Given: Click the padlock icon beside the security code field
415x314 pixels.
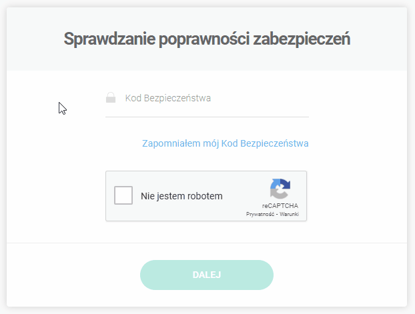Looking at the screenshot, I should coord(111,99).
